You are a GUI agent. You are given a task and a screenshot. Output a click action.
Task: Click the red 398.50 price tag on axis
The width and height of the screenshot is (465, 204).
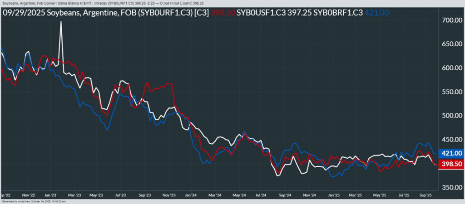(x=450, y=164)
